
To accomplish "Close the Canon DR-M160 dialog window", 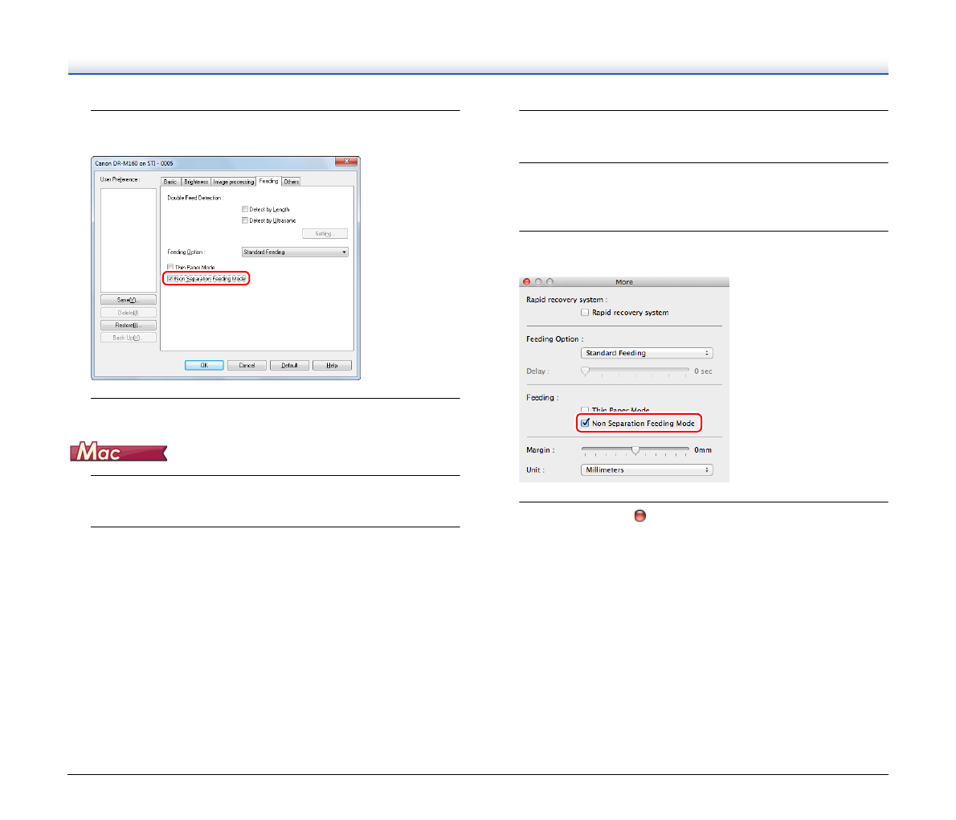I will point(345,162).
